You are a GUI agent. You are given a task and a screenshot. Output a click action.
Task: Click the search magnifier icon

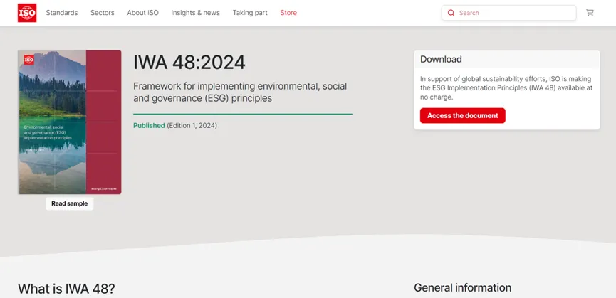pos(451,13)
